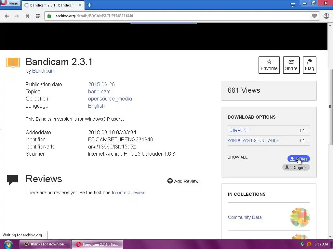Open the Windows Start button
The image size is (333, 249).
(8, 244)
